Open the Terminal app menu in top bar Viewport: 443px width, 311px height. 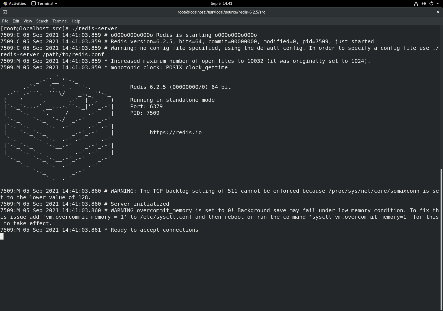click(x=44, y=4)
